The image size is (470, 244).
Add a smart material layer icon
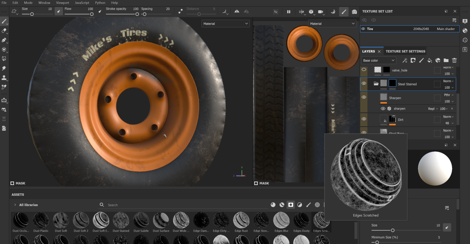click(x=438, y=60)
